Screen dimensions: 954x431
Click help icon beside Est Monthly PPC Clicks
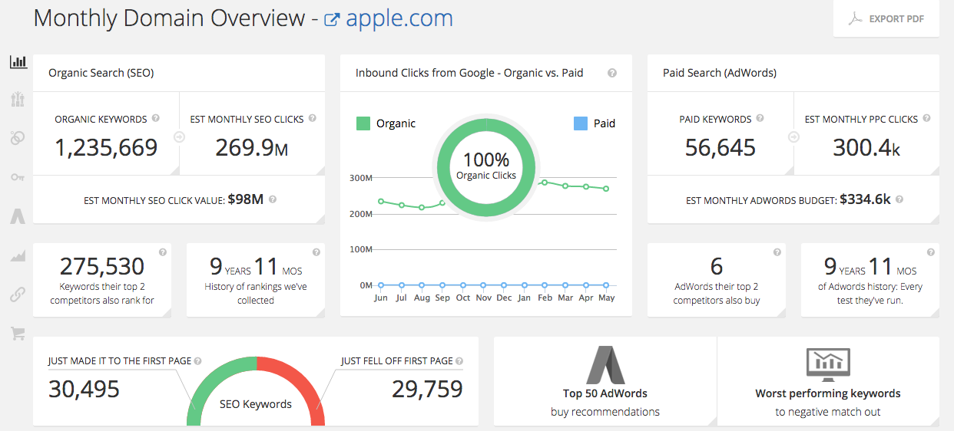pos(926,119)
